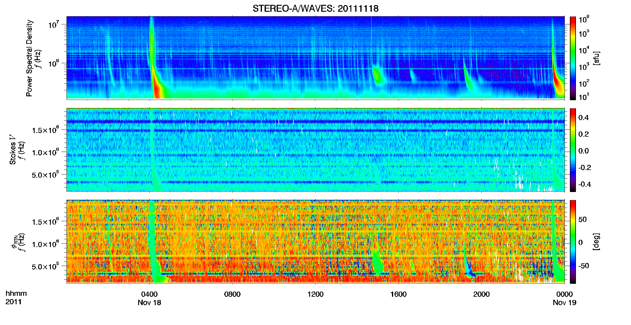Click the degree color bar beside the φRTN panel
631x325 pixels.
point(573,242)
